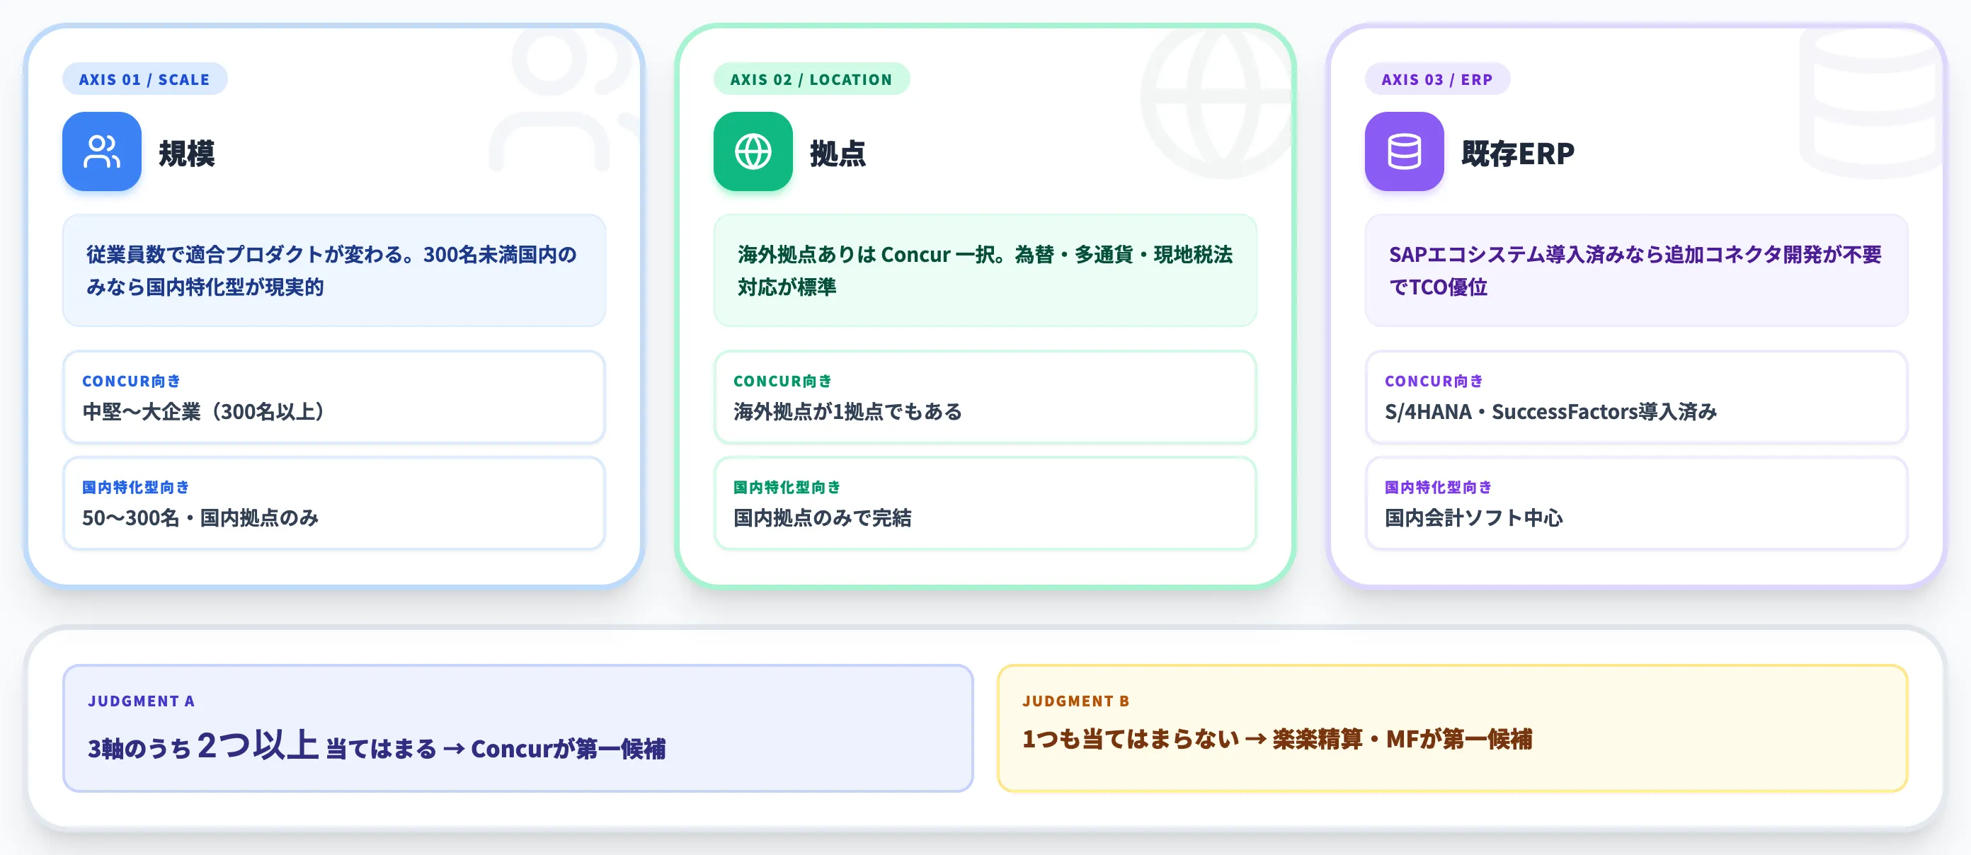Image resolution: width=1971 pixels, height=855 pixels.
Task: Click the blue users icon beside 規模
Action: pyautogui.click(x=102, y=151)
